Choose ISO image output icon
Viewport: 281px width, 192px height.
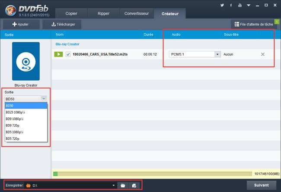click(134, 186)
